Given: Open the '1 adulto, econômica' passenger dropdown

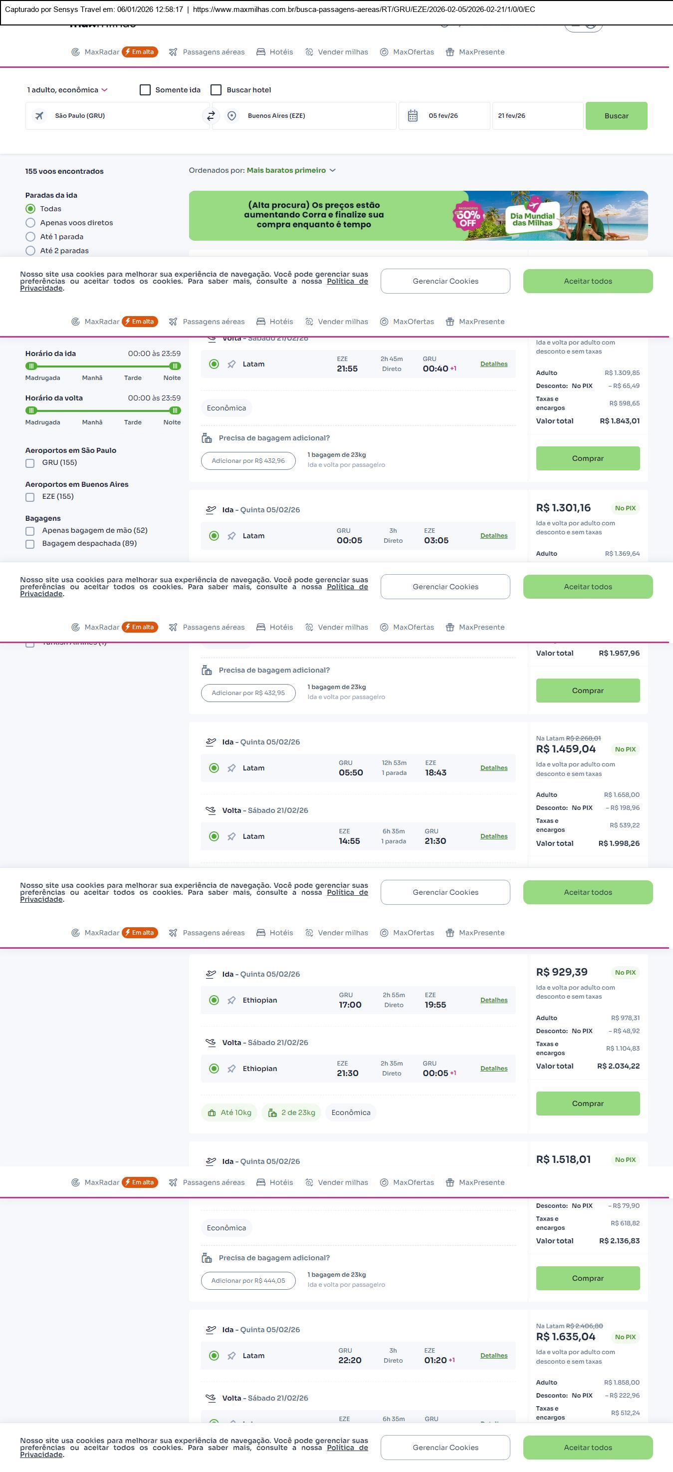Looking at the screenshot, I should 67,90.
